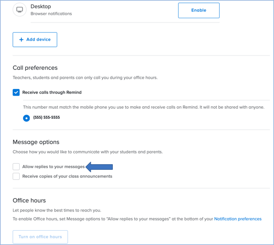This screenshot has width=274, height=245.
Task: Enable Desktop browser notifications
Action: 199,10
